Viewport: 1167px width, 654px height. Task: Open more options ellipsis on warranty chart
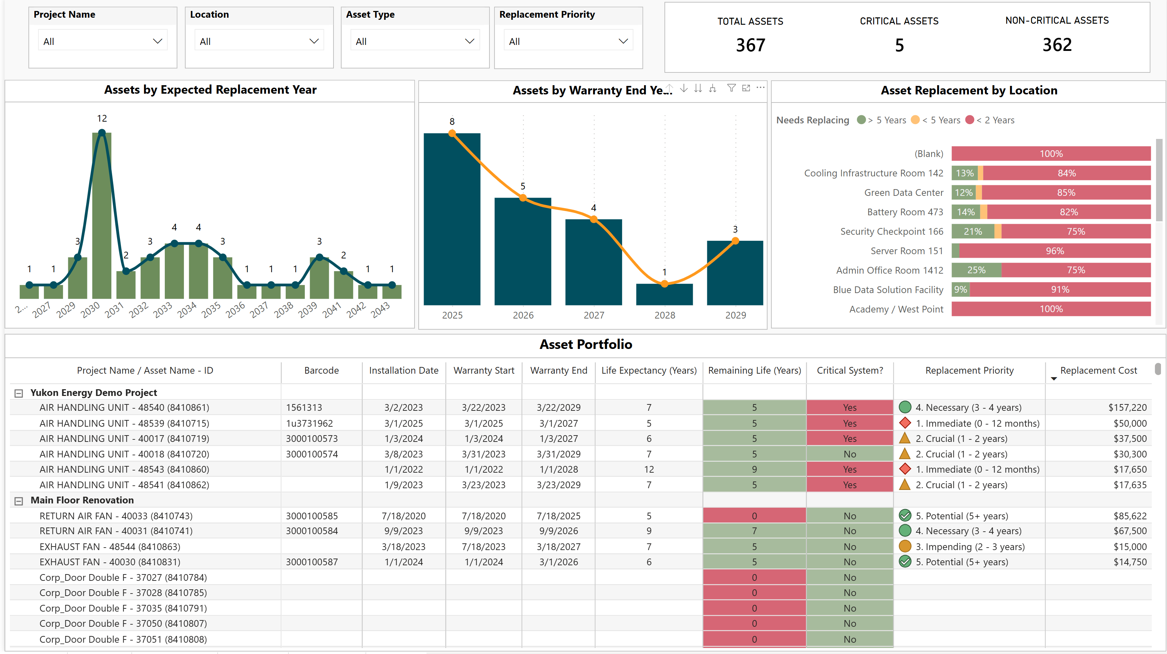coord(761,88)
